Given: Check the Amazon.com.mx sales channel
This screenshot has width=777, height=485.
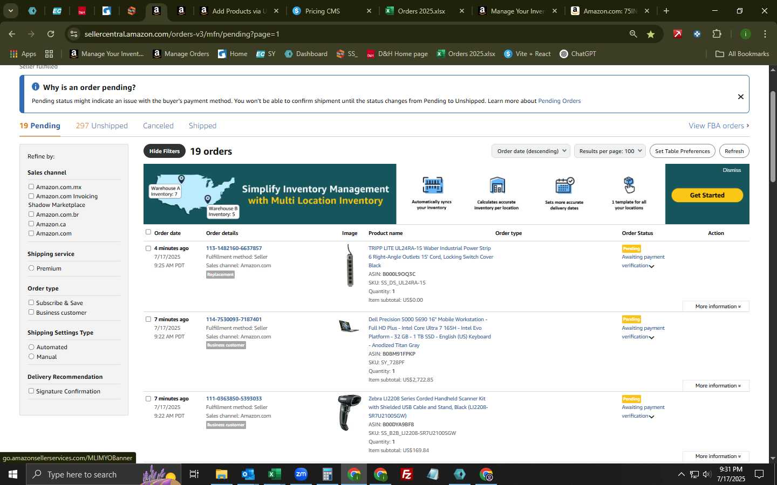Looking at the screenshot, I should point(31,186).
